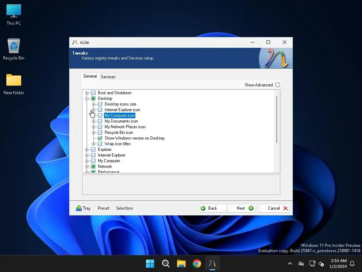Toggle the Desktop group checkbox
Image resolution: width=362 pixels, height=272 pixels.
point(93,98)
